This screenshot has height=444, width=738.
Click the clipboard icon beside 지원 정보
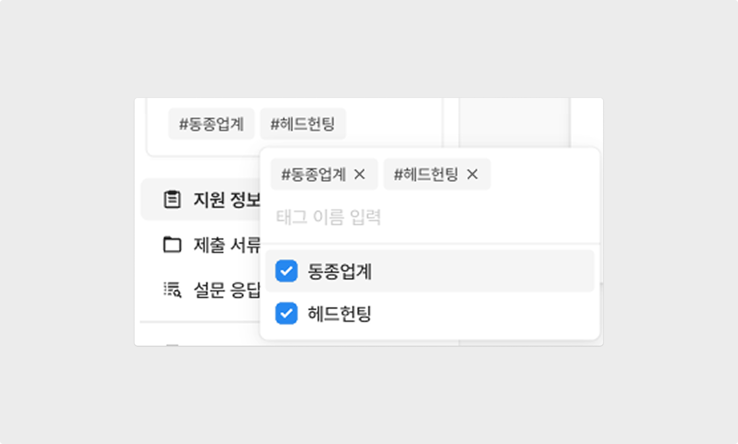point(172,199)
